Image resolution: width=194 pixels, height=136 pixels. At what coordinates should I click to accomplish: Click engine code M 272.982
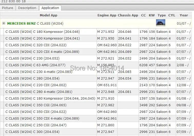pos(106,105)
